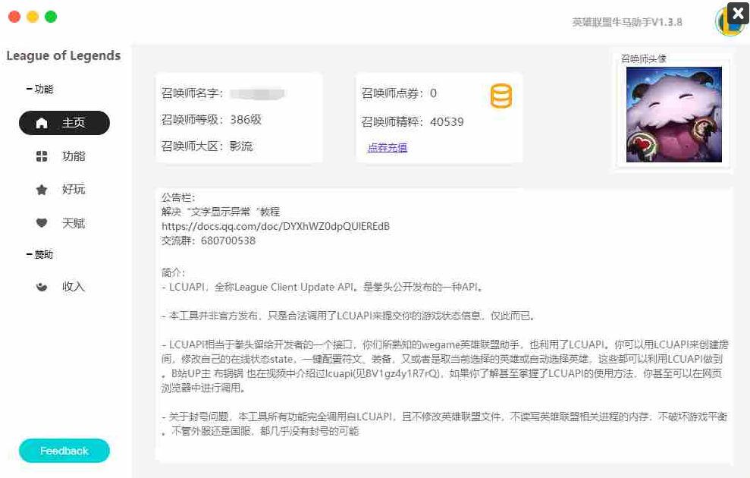Click the star icon beside 好玩

coord(42,190)
